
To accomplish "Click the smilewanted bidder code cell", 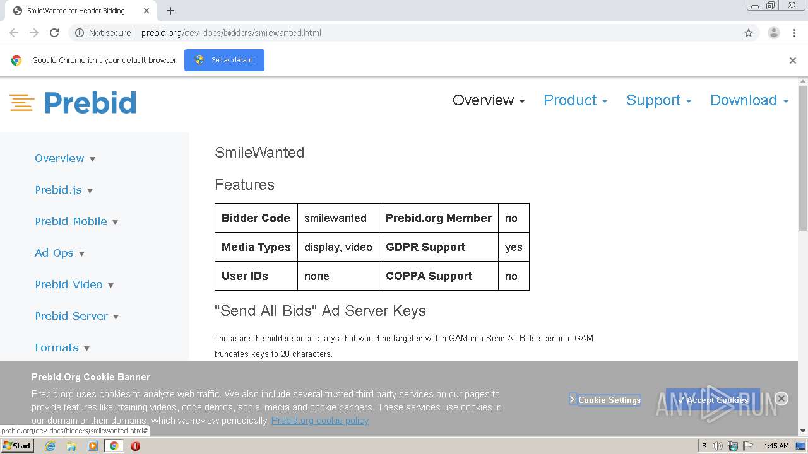I will (x=338, y=218).
